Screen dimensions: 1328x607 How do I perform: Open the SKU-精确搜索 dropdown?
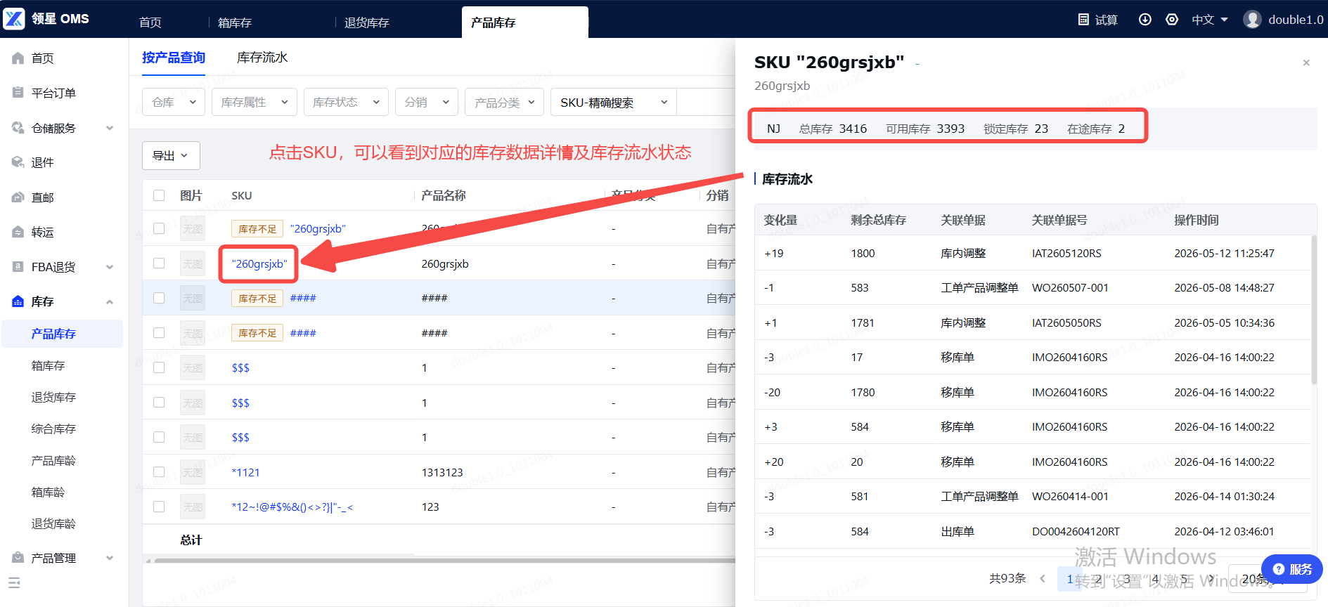[614, 102]
